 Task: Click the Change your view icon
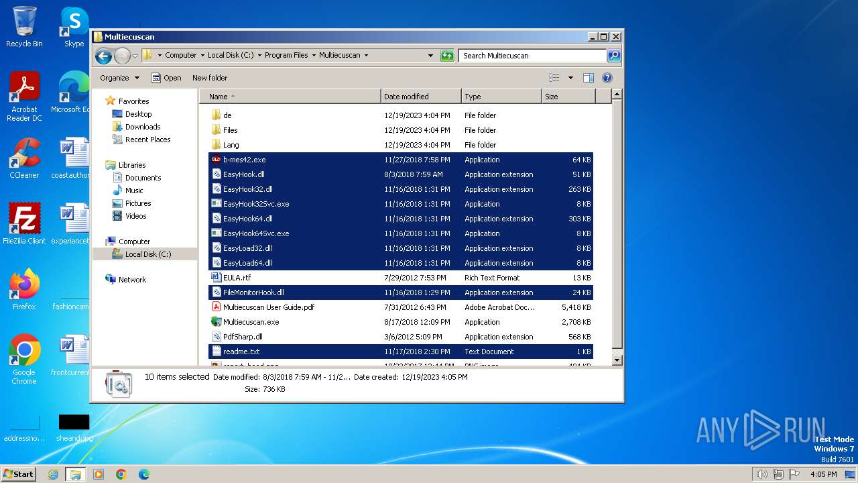tap(554, 78)
